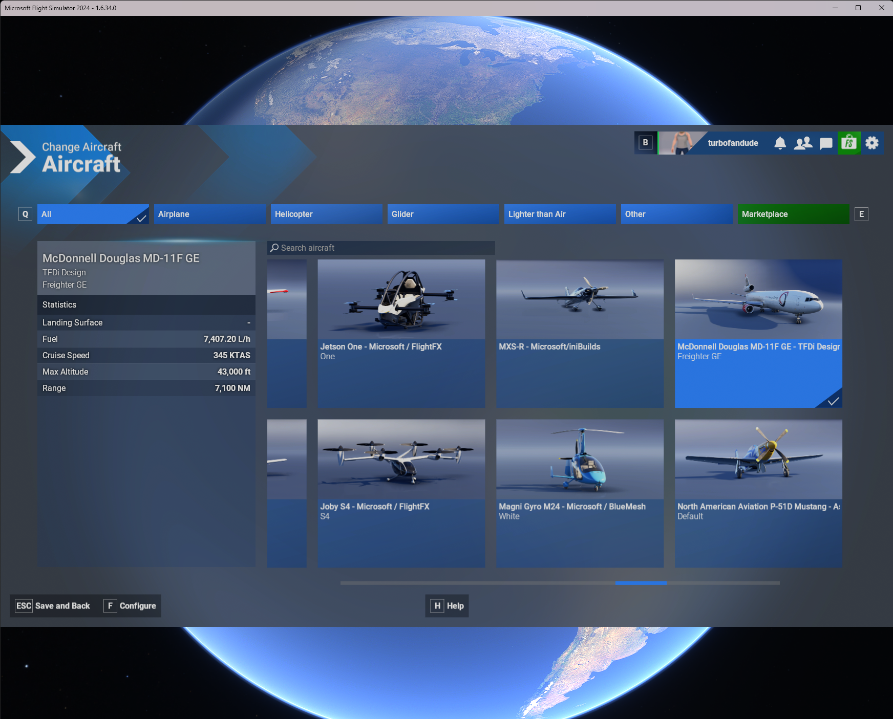Click the Range 7,100 NM row
The height and width of the screenshot is (719, 893).
146,388
